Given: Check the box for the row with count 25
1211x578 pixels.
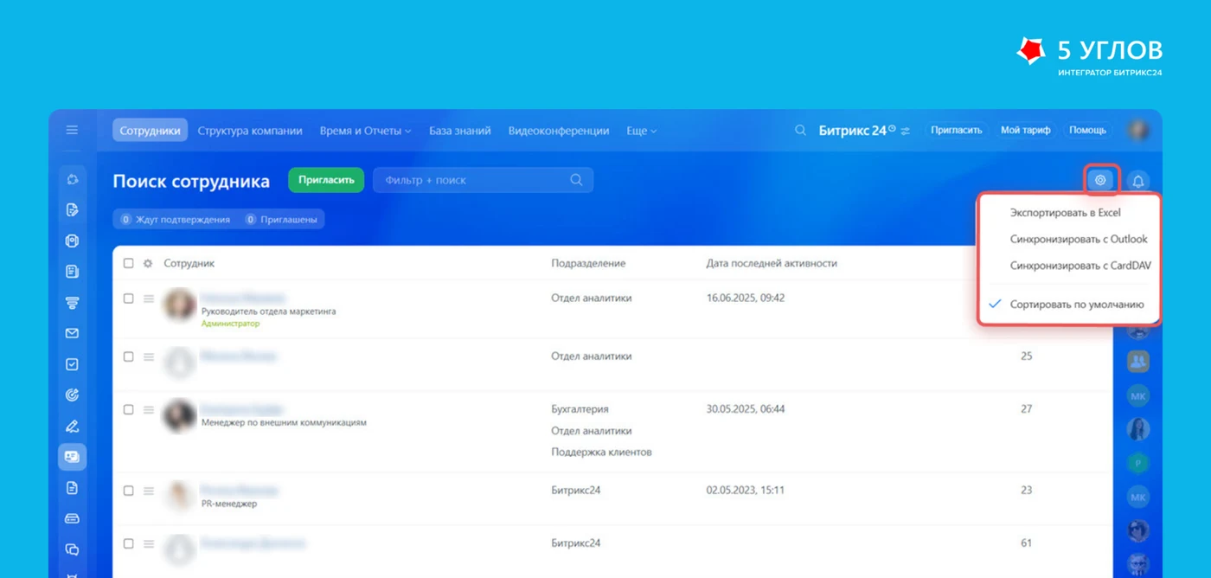Looking at the screenshot, I should pyautogui.click(x=129, y=356).
